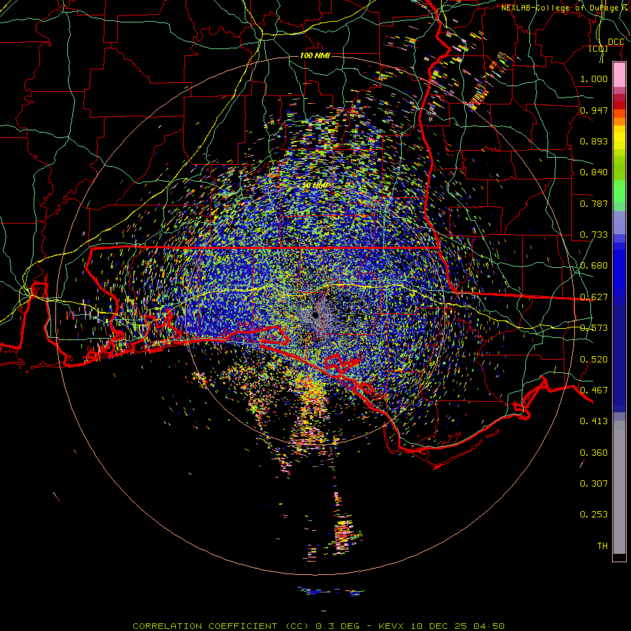Click the 0.253 scale label
631x631 pixels.
click(594, 515)
